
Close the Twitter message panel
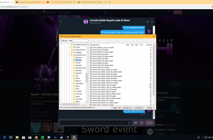(x=152, y=22)
